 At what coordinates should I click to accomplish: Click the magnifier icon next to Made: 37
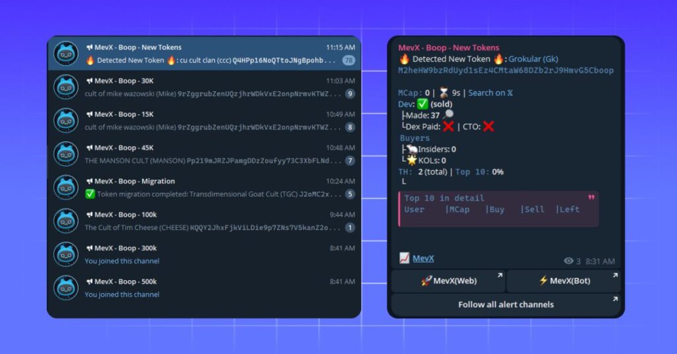(448, 115)
